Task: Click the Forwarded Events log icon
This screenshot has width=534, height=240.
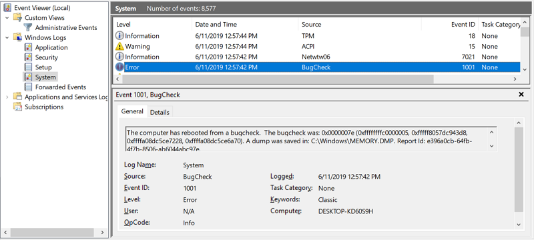Action: 29,87
